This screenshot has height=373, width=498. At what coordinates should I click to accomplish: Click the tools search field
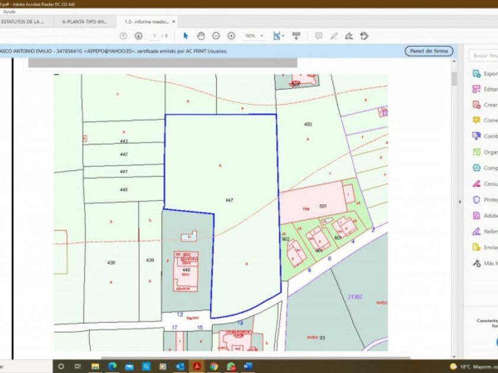point(484,56)
